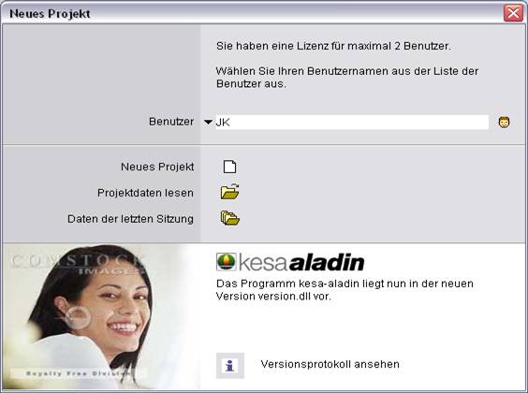The width and height of the screenshot is (528, 393).
Task: Close the Neues Projekt dialog window
Action: click(x=513, y=13)
